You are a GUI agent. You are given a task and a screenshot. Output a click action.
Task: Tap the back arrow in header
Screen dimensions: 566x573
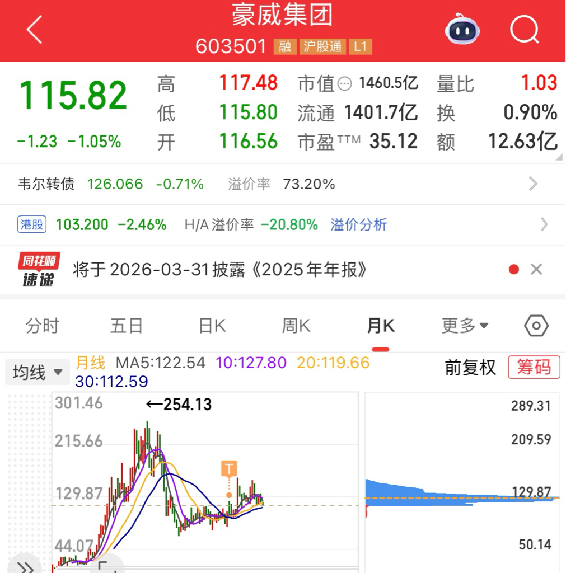(34, 30)
